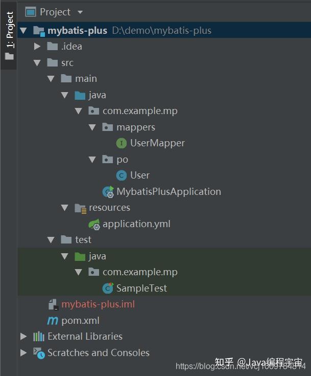Click the UserMapper interface icon

coord(122,143)
